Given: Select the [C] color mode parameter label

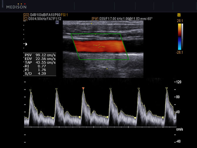Looking at the screenshot, I should pyautogui.click(x=25, y=18).
